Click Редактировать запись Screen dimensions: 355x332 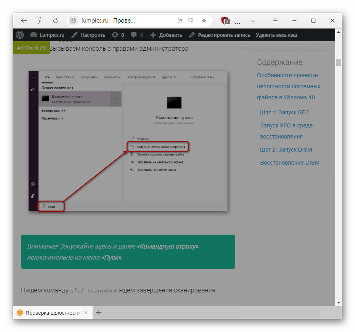219,35
